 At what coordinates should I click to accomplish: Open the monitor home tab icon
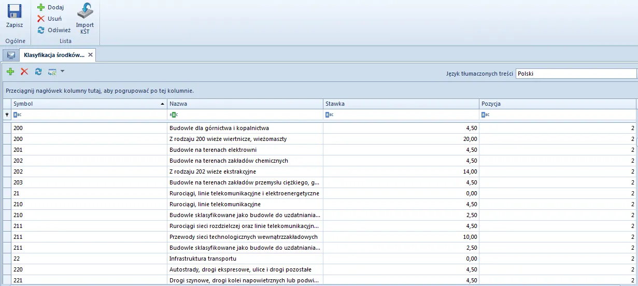pos(10,55)
